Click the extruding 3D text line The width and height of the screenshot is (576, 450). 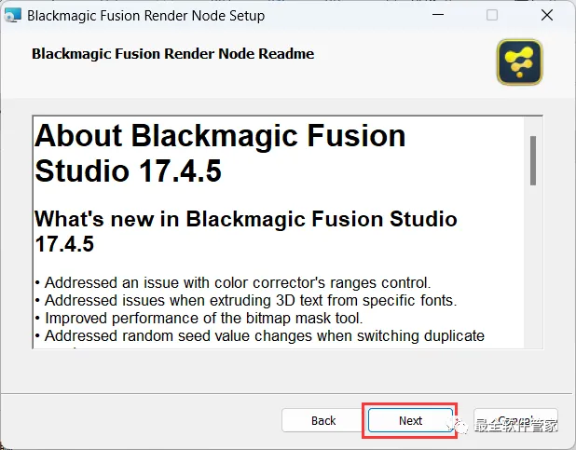pos(246,301)
